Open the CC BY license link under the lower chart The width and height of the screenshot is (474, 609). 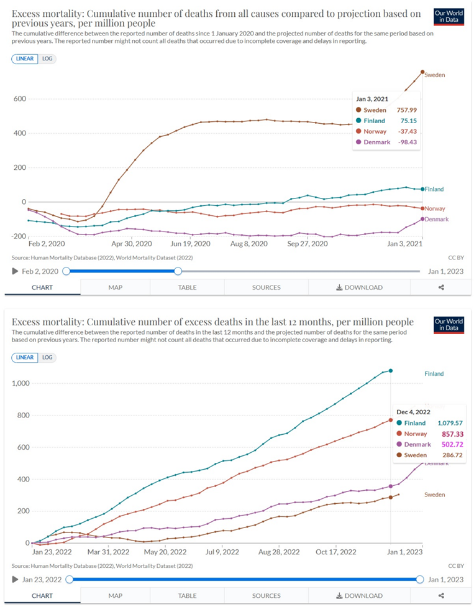[x=455, y=565]
